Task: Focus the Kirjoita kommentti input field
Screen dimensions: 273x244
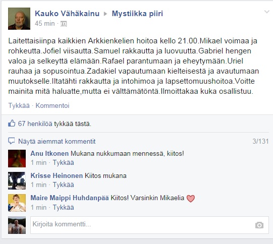Action: click(x=149, y=225)
